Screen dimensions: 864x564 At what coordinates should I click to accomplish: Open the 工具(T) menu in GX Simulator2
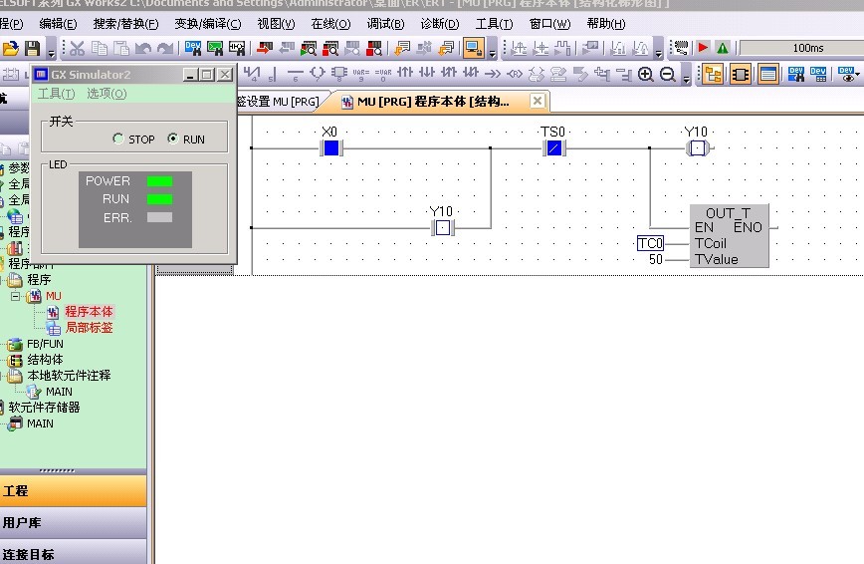click(x=56, y=94)
